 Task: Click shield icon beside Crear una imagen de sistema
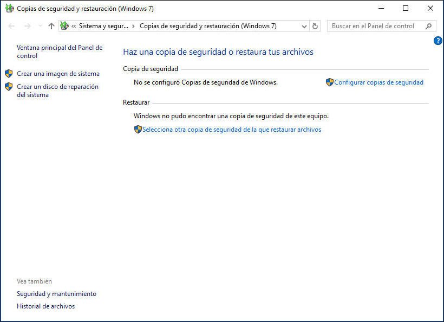click(x=9, y=74)
